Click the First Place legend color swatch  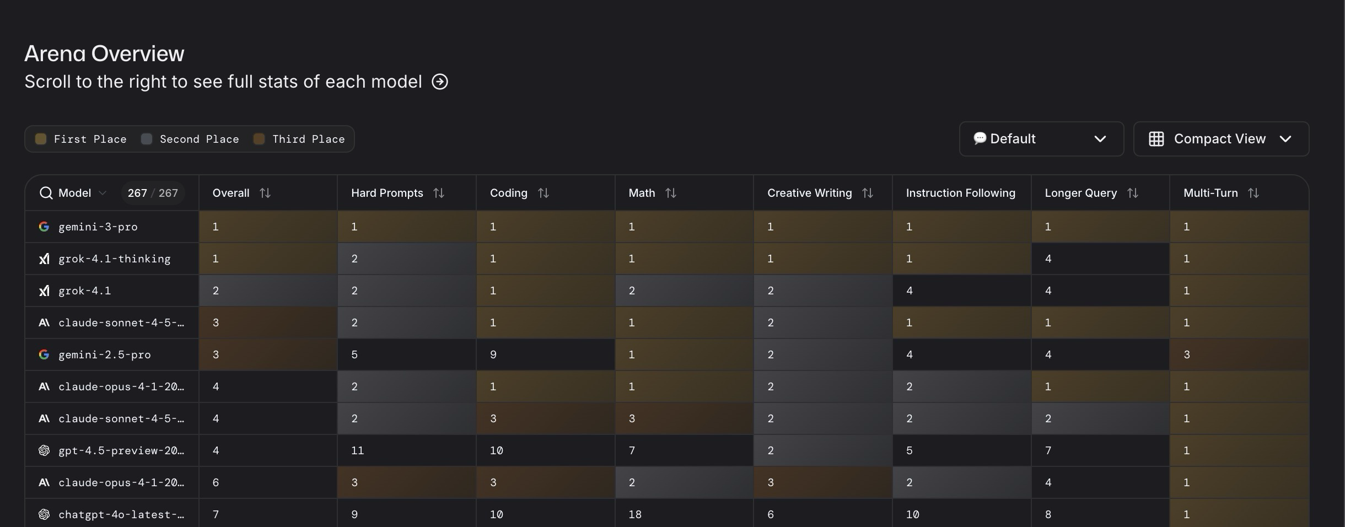pos(41,139)
